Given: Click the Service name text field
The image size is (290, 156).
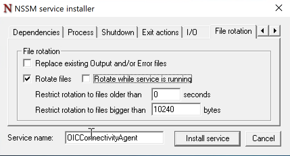Looking at the screenshot, I should click(114, 138).
